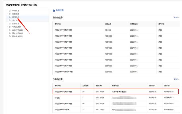The image size is (182, 114).
Task: Click 印花税 paid row label
Action: [x=57, y=98]
